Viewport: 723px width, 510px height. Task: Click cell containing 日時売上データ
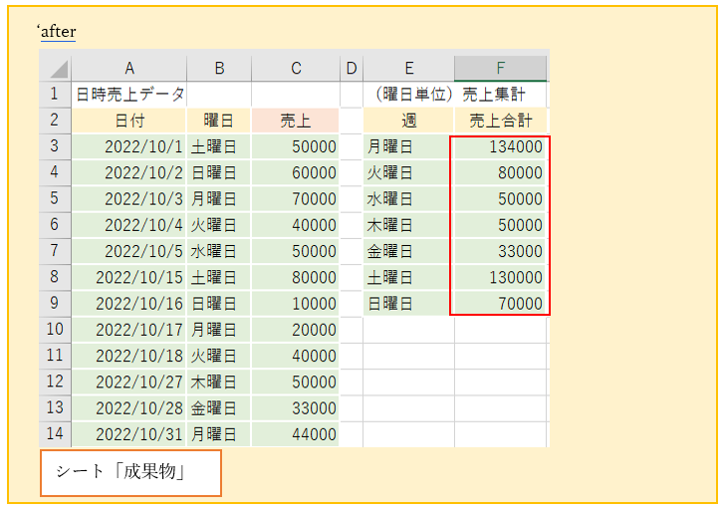(129, 95)
